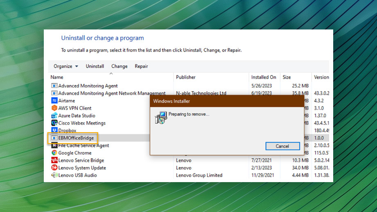The width and height of the screenshot is (377, 212).
Task: Select Lenovo System Update entry
Action: (82, 168)
